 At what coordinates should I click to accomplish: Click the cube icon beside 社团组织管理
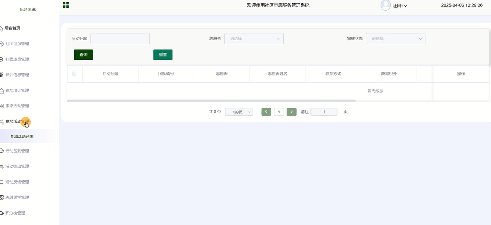(1, 44)
